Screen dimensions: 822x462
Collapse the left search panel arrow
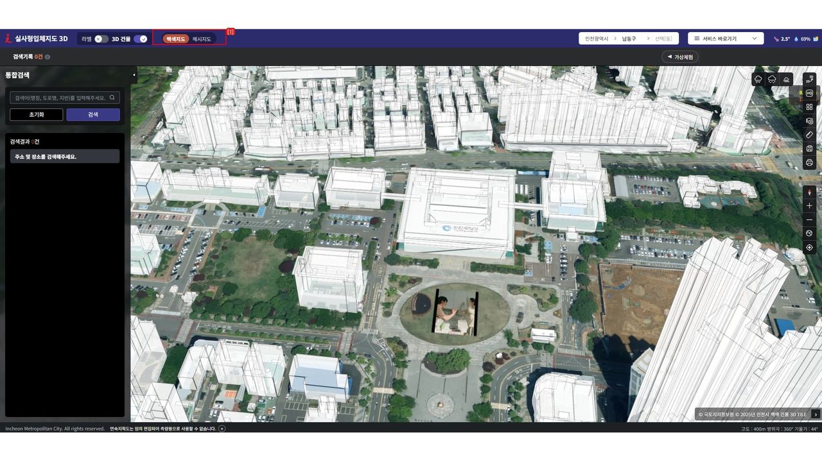(134, 75)
